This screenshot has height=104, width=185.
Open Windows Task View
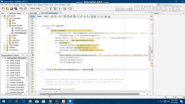(x=16, y=101)
